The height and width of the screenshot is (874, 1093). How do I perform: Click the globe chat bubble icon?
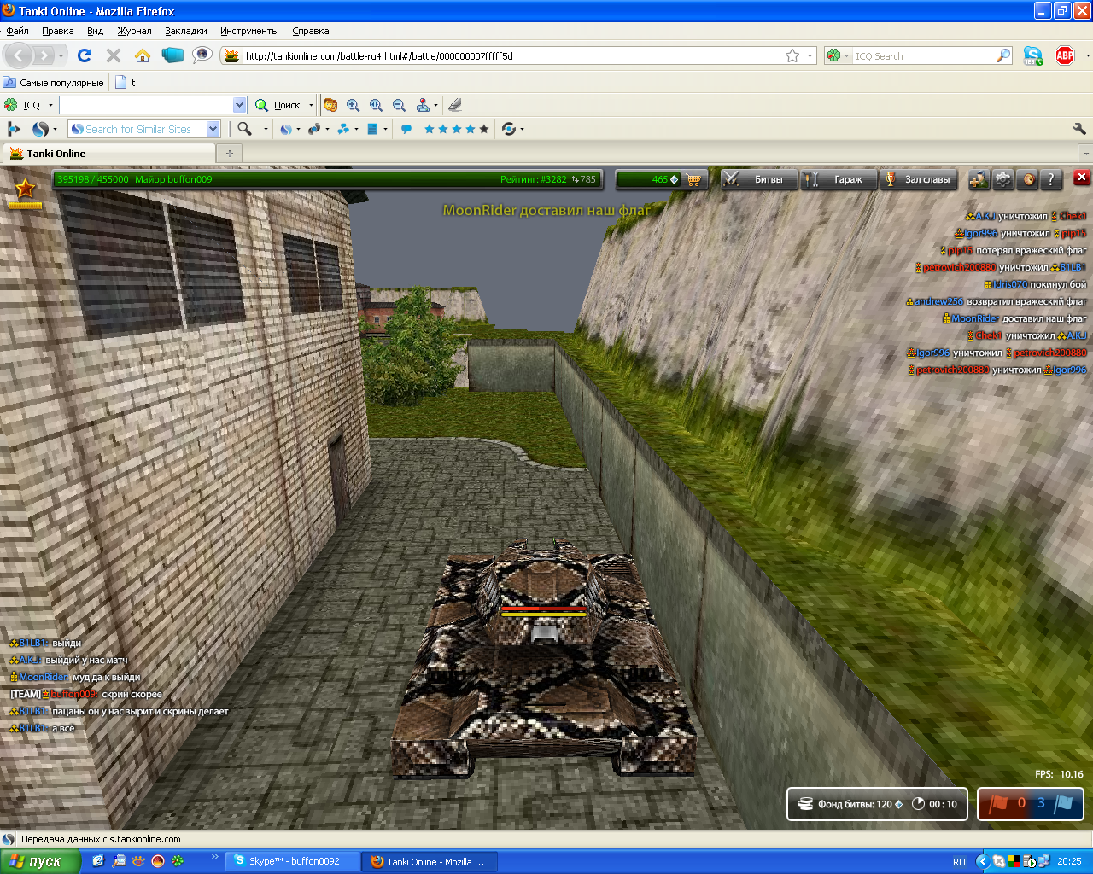pos(202,55)
